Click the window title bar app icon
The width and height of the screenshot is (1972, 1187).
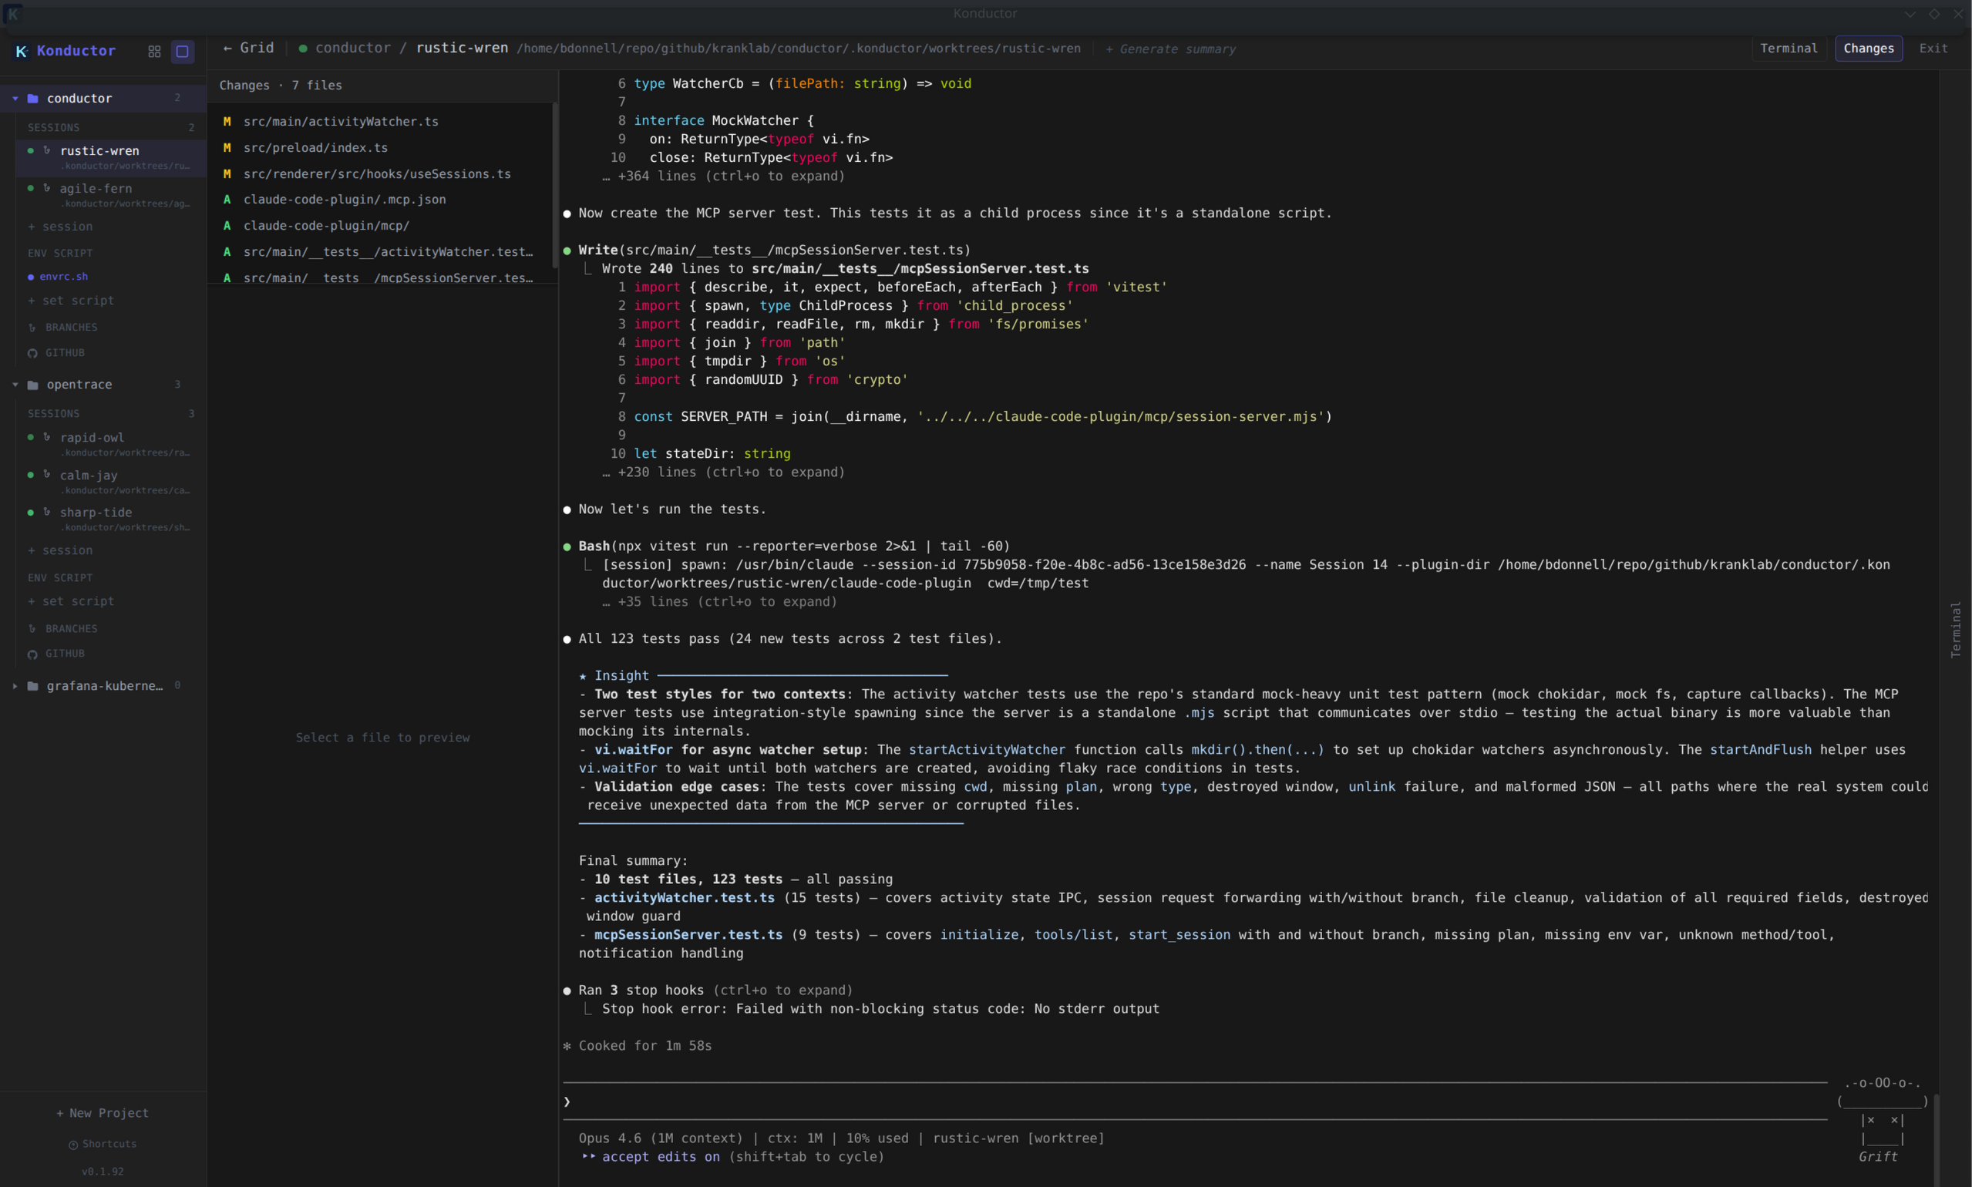14,14
